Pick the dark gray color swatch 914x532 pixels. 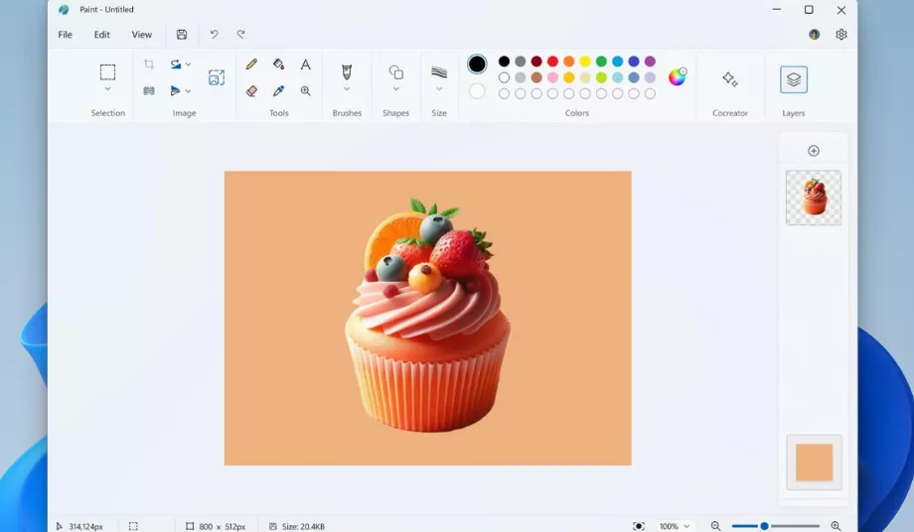click(521, 62)
